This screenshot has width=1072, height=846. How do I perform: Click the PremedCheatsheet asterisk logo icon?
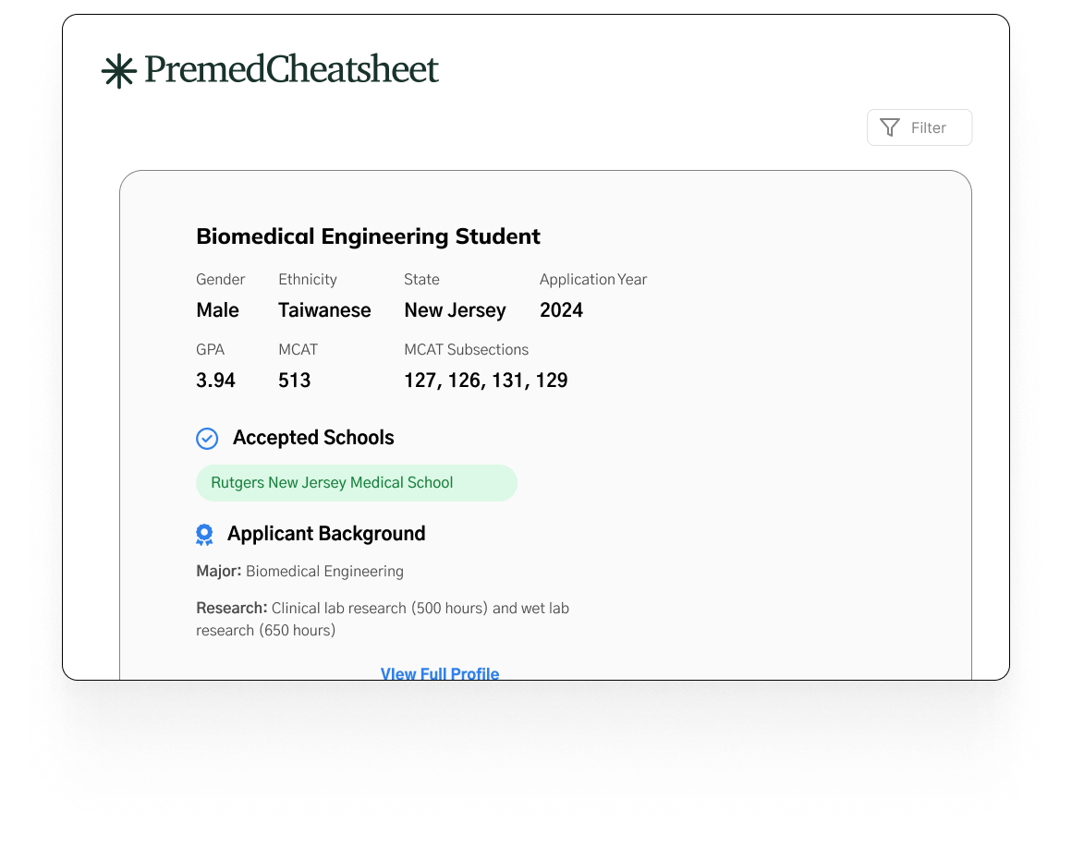click(x=119, y=69)
